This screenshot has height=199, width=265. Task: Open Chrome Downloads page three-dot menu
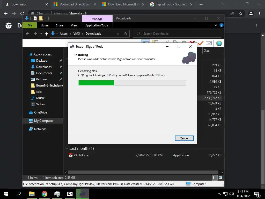[256, 26]
